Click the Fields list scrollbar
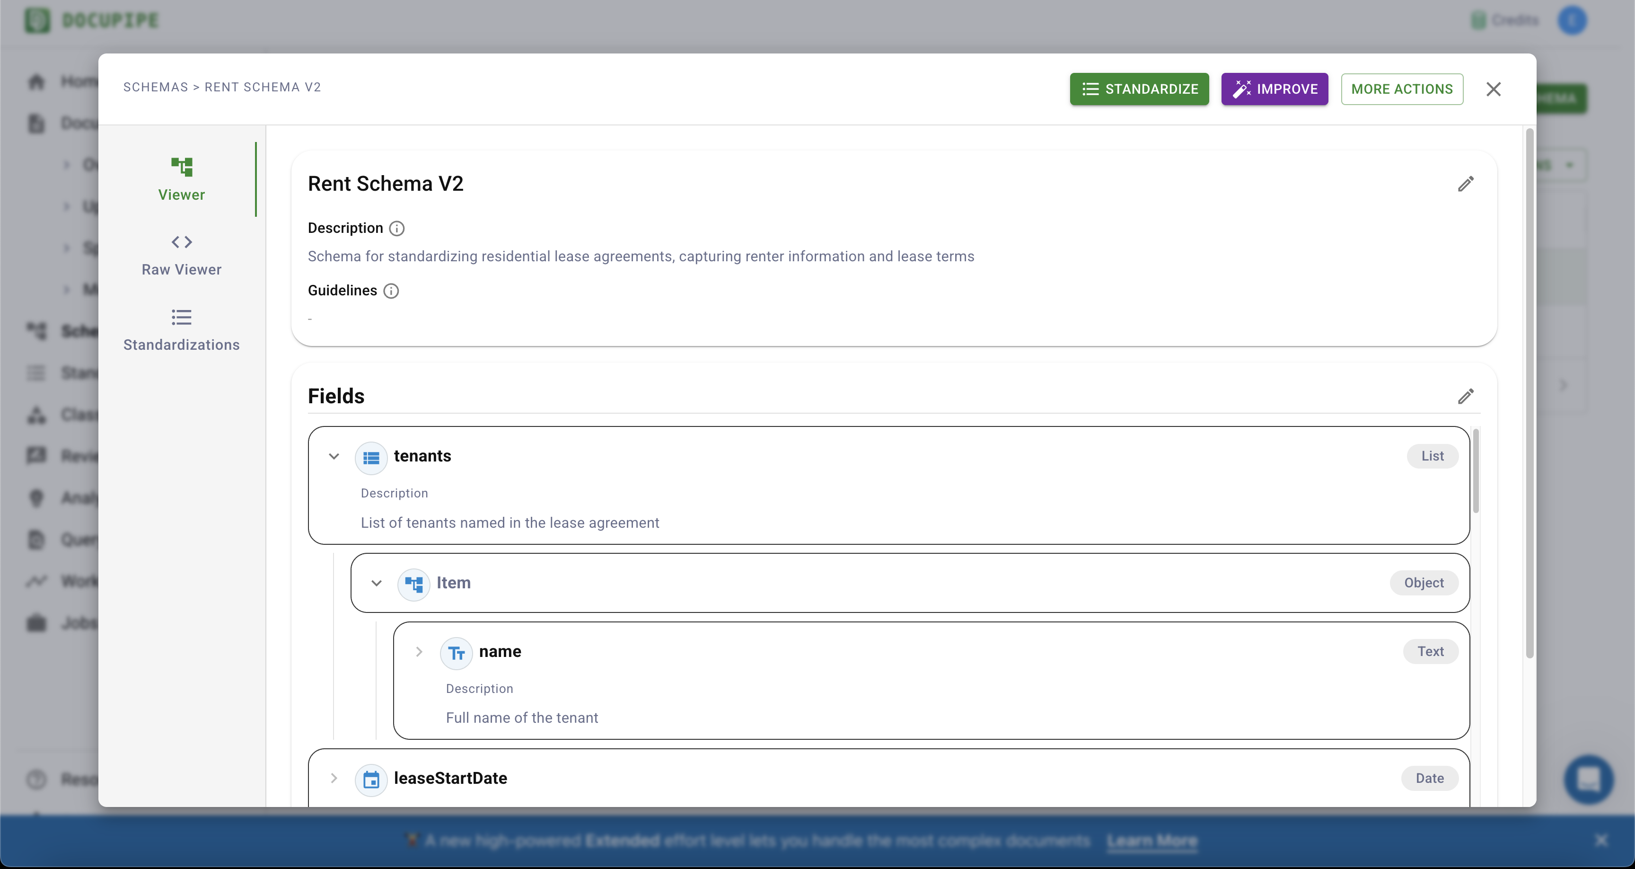The height and width of the screenshot is (869, 1635). tap(1476, 471)
